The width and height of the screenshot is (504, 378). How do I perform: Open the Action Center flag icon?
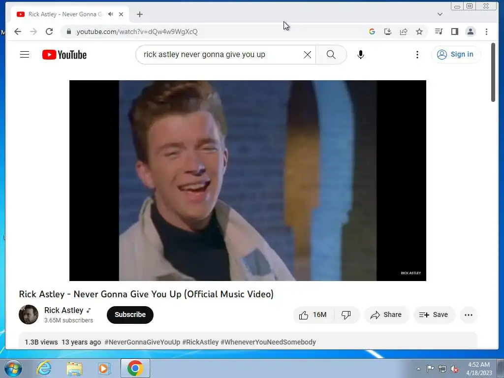430,368
